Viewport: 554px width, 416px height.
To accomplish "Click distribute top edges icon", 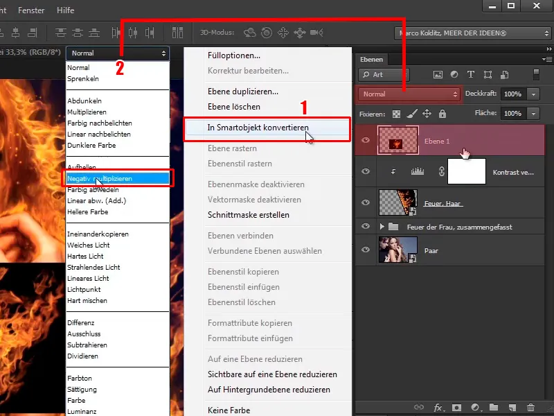I will [x=61, y=33].
